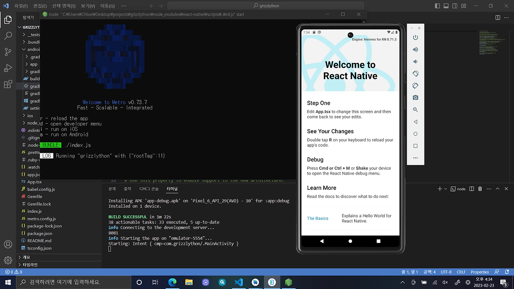Tap the emulator toolbar Overview square
The height and width of the screenshot is (289, 514).
click(415, 146)
